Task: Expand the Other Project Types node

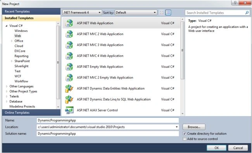Action: click(x=7, y=91)
